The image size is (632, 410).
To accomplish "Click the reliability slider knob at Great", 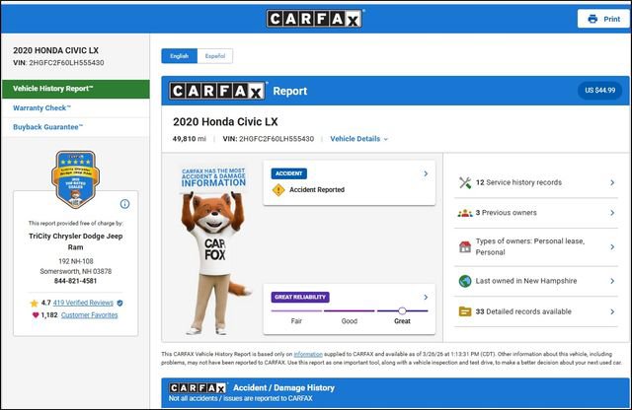I will tap(402, 310).
